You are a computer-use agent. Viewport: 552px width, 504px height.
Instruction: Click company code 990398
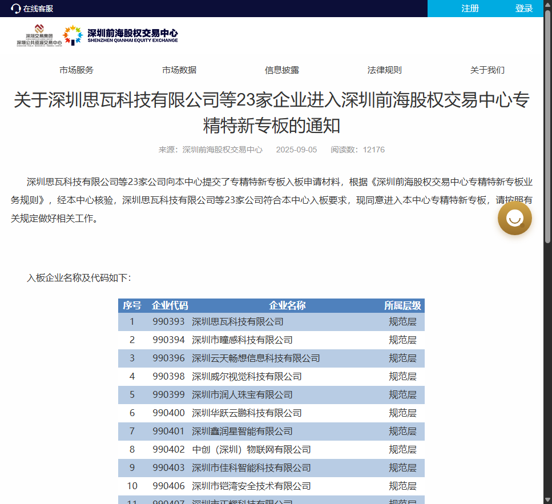coord(168,377)
